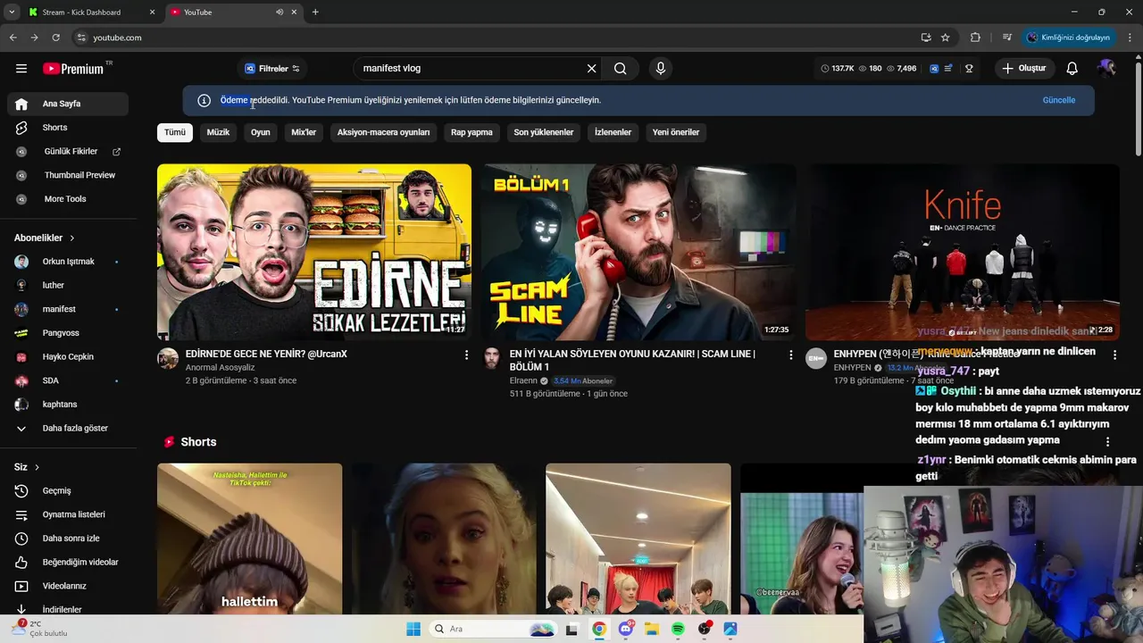Viewport: 1143px width, 643px height.
Task: Open Daha sonra izle list
Action: (68, 539)
